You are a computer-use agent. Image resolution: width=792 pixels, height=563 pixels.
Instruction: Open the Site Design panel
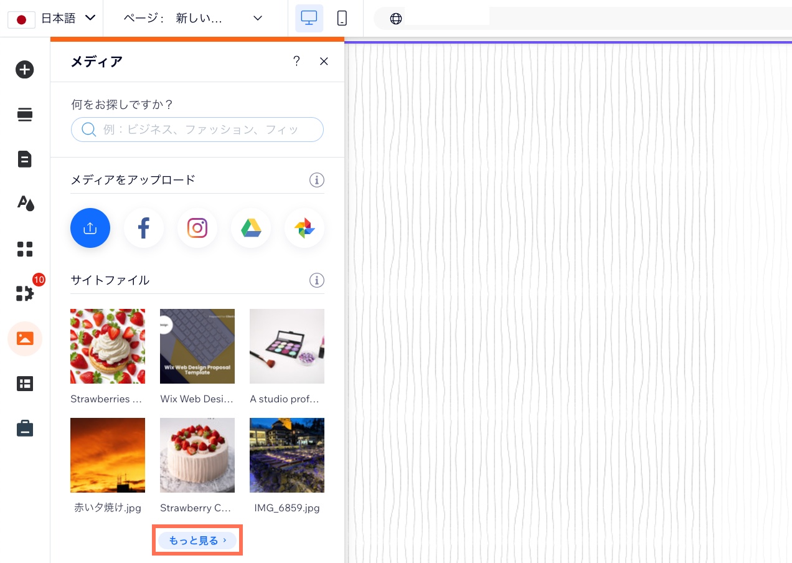(x=25, y=203)
